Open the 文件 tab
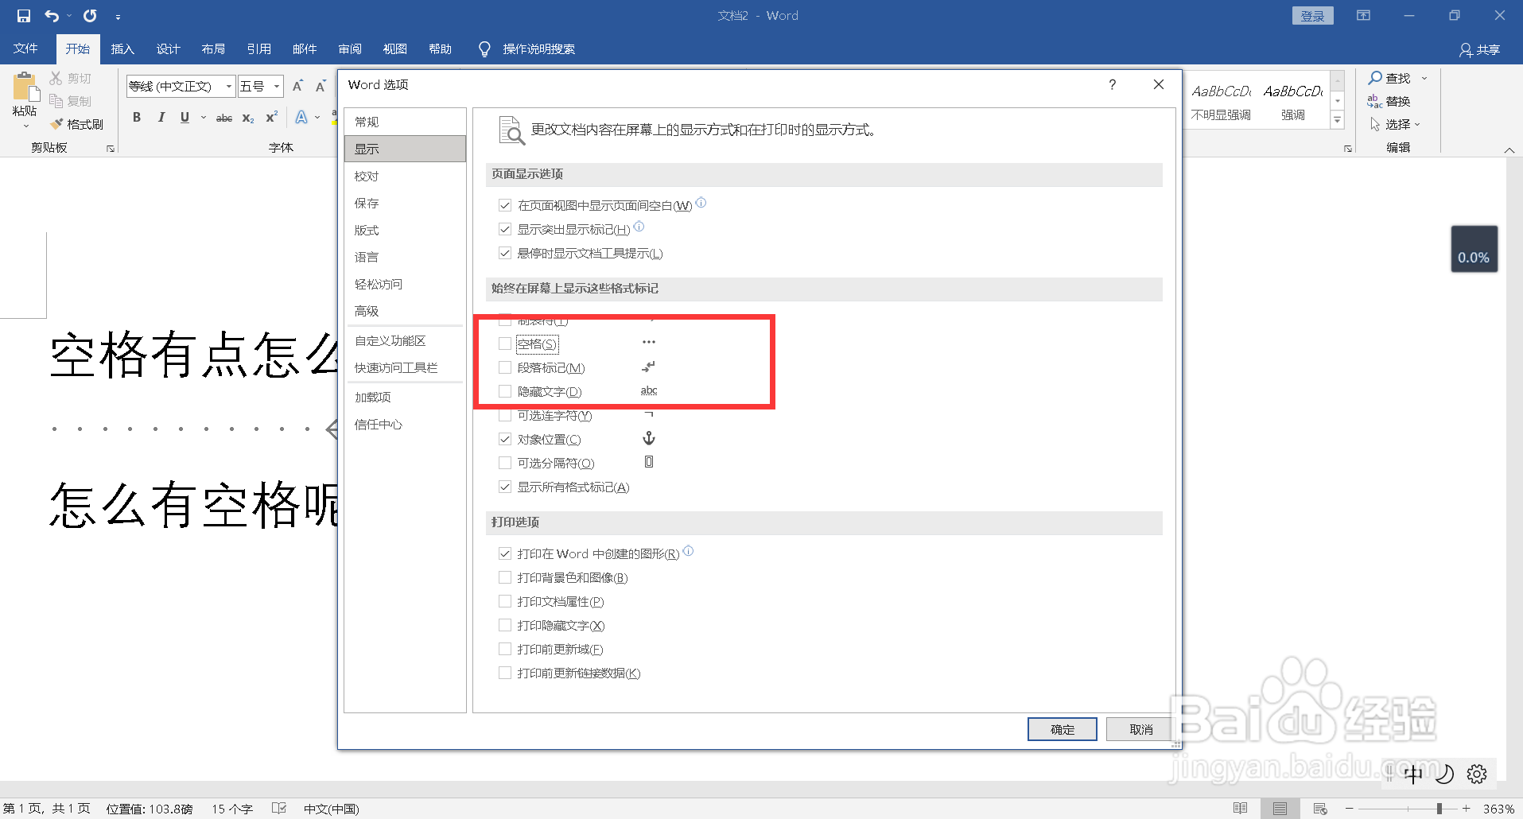Viewport: 1523px width, 819px height. pyautogui.click(x=25, y=49)
